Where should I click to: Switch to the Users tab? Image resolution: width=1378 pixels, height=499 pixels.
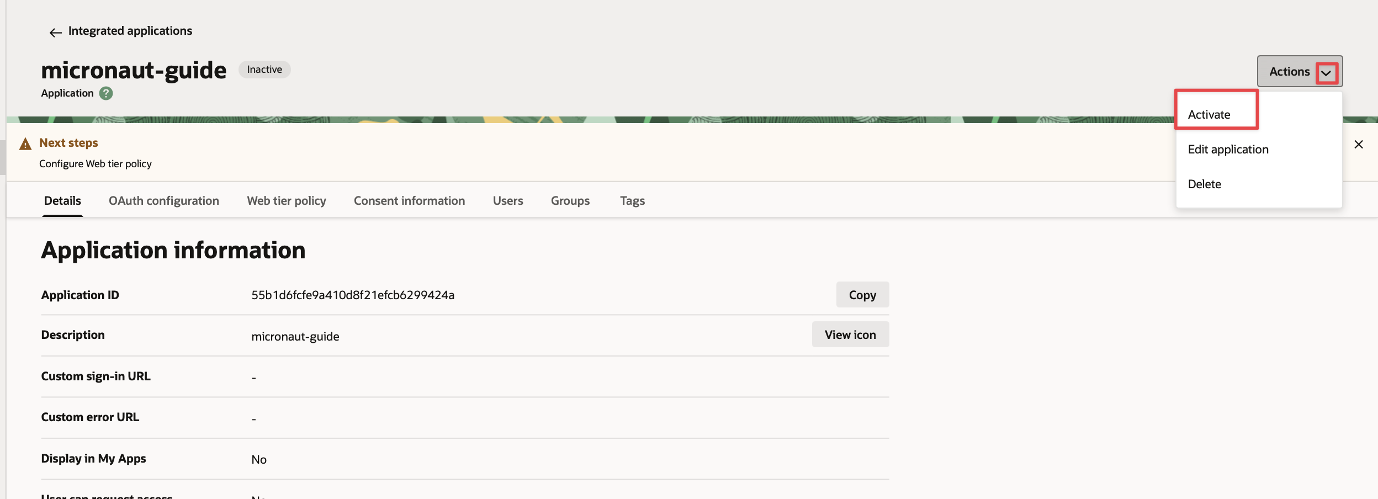[508, 201]
